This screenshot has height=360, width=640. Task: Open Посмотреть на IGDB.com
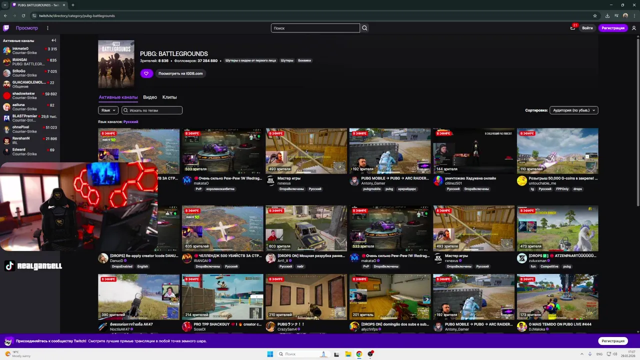tap(180, 73)
